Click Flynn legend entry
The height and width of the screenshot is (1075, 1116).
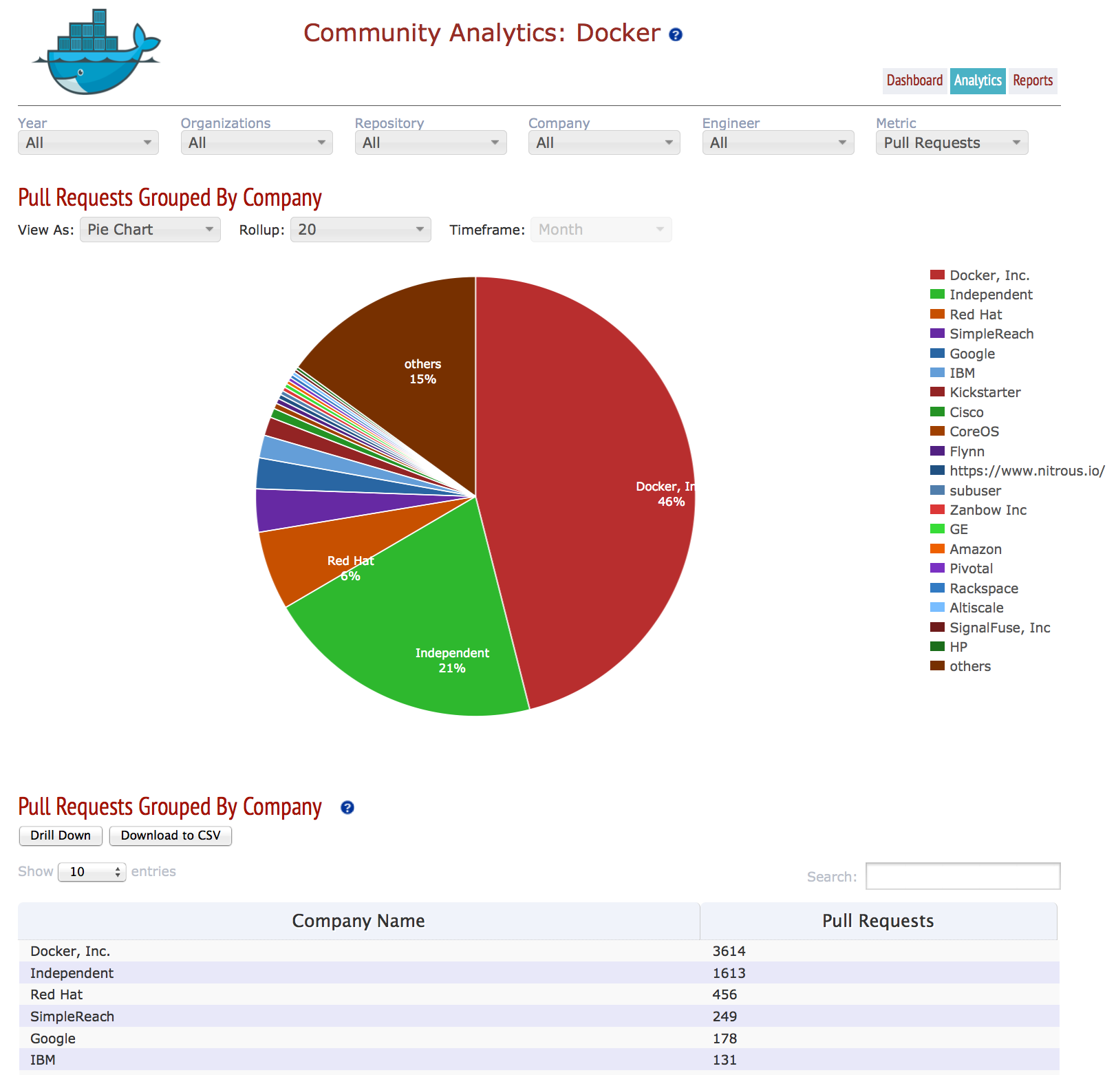[957, 451]
